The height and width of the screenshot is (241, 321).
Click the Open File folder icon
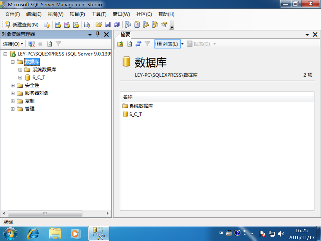pyautogui.click(x=98, y=24)
